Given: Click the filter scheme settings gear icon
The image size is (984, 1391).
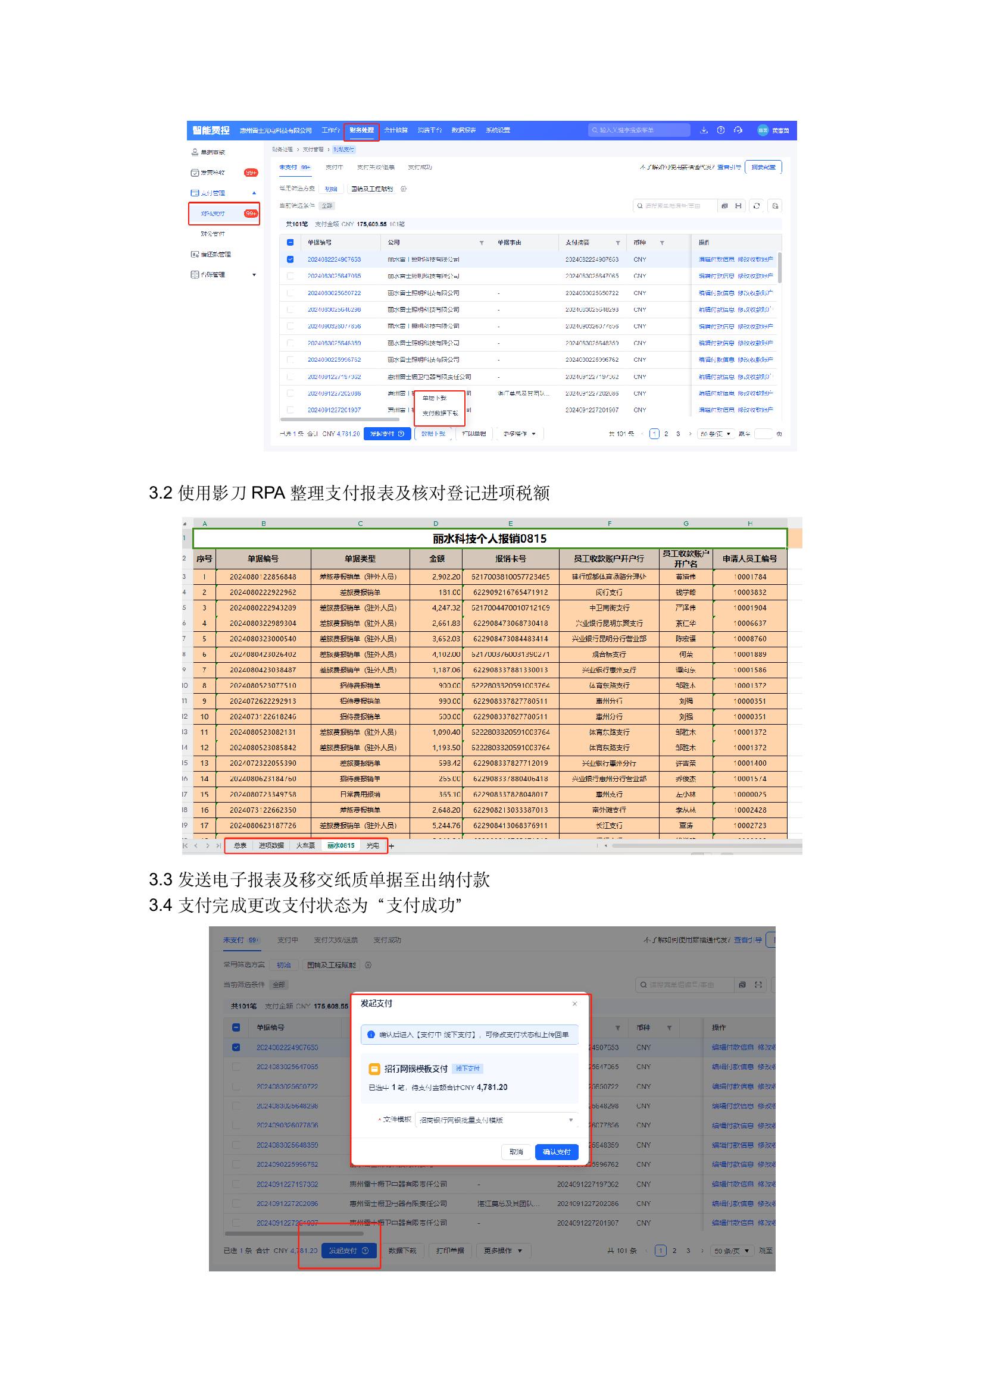Looking at the screenshot, I should [x=404, y=189].
